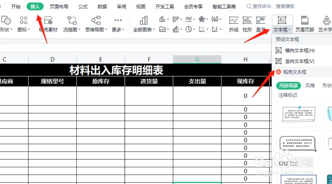
Task: Select column G header
Action: (x=197, y=59)
